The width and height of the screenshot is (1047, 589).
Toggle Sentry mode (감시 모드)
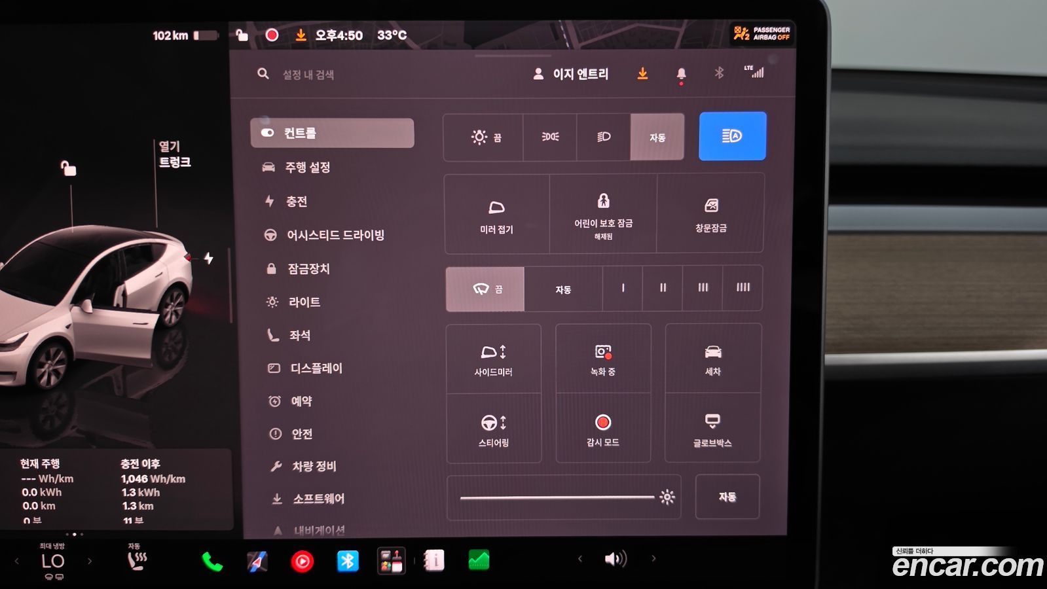click(603, 428)
